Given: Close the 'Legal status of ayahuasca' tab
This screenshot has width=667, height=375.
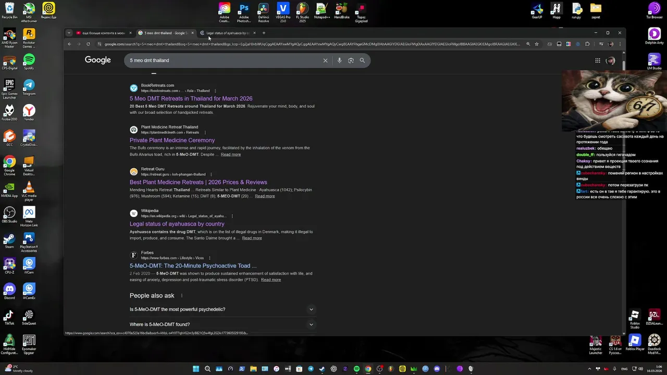Looking at the screenshot, I should pos(254,33).
